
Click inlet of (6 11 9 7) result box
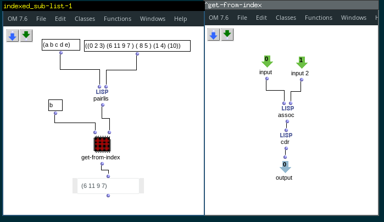(108, 176)
